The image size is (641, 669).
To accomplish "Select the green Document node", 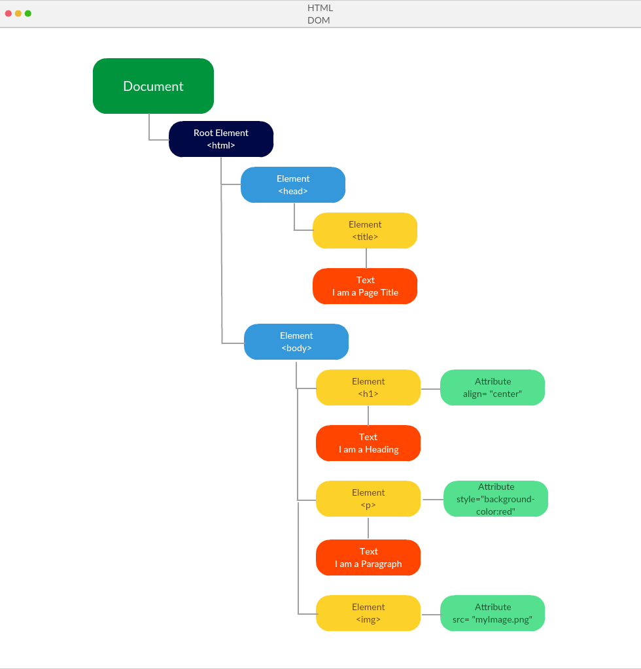I will [x=153, y=86].
